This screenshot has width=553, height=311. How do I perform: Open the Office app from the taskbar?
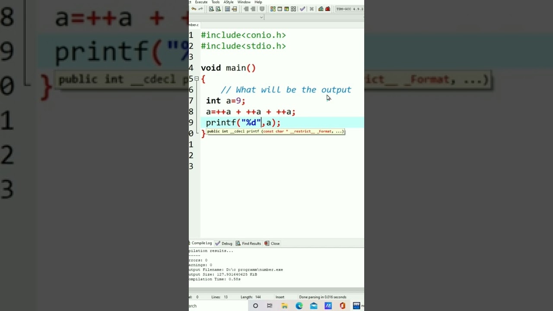click(x=343, y=306)
